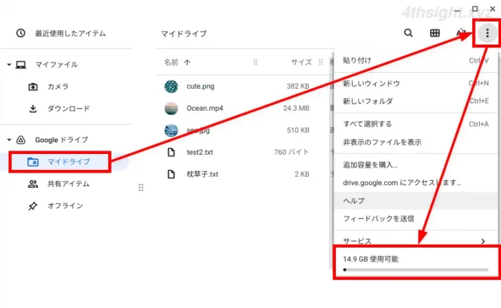Image resolution: width=501 pixels, height=308 pixels.
Task: Select Google ドライブ in sidebar
Action: click(x=62, y=140)
